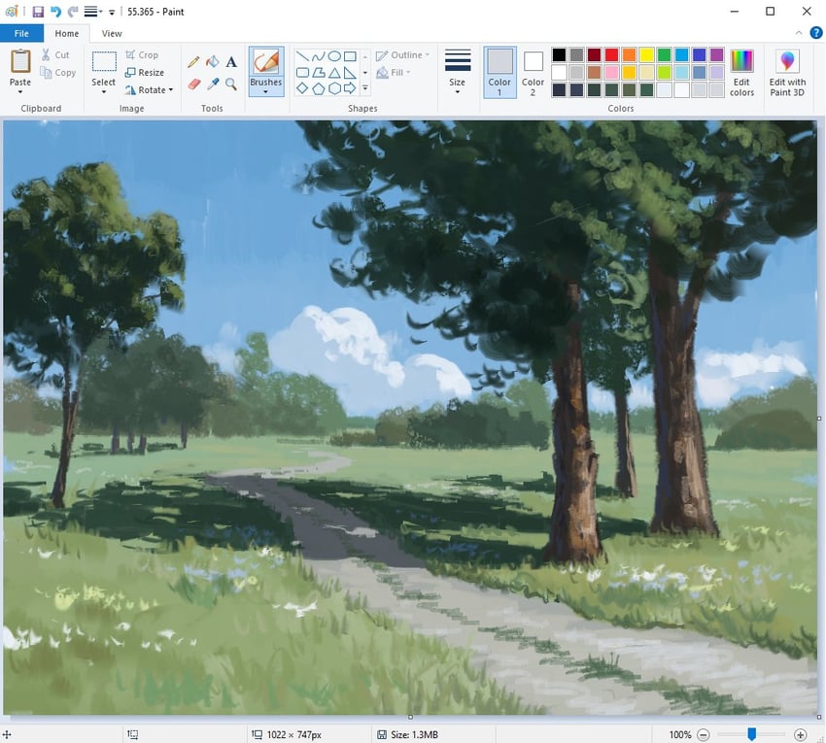Pick the Diamond shape
Image resolution: width=826 pixels, height=743 pixels.
302,88
